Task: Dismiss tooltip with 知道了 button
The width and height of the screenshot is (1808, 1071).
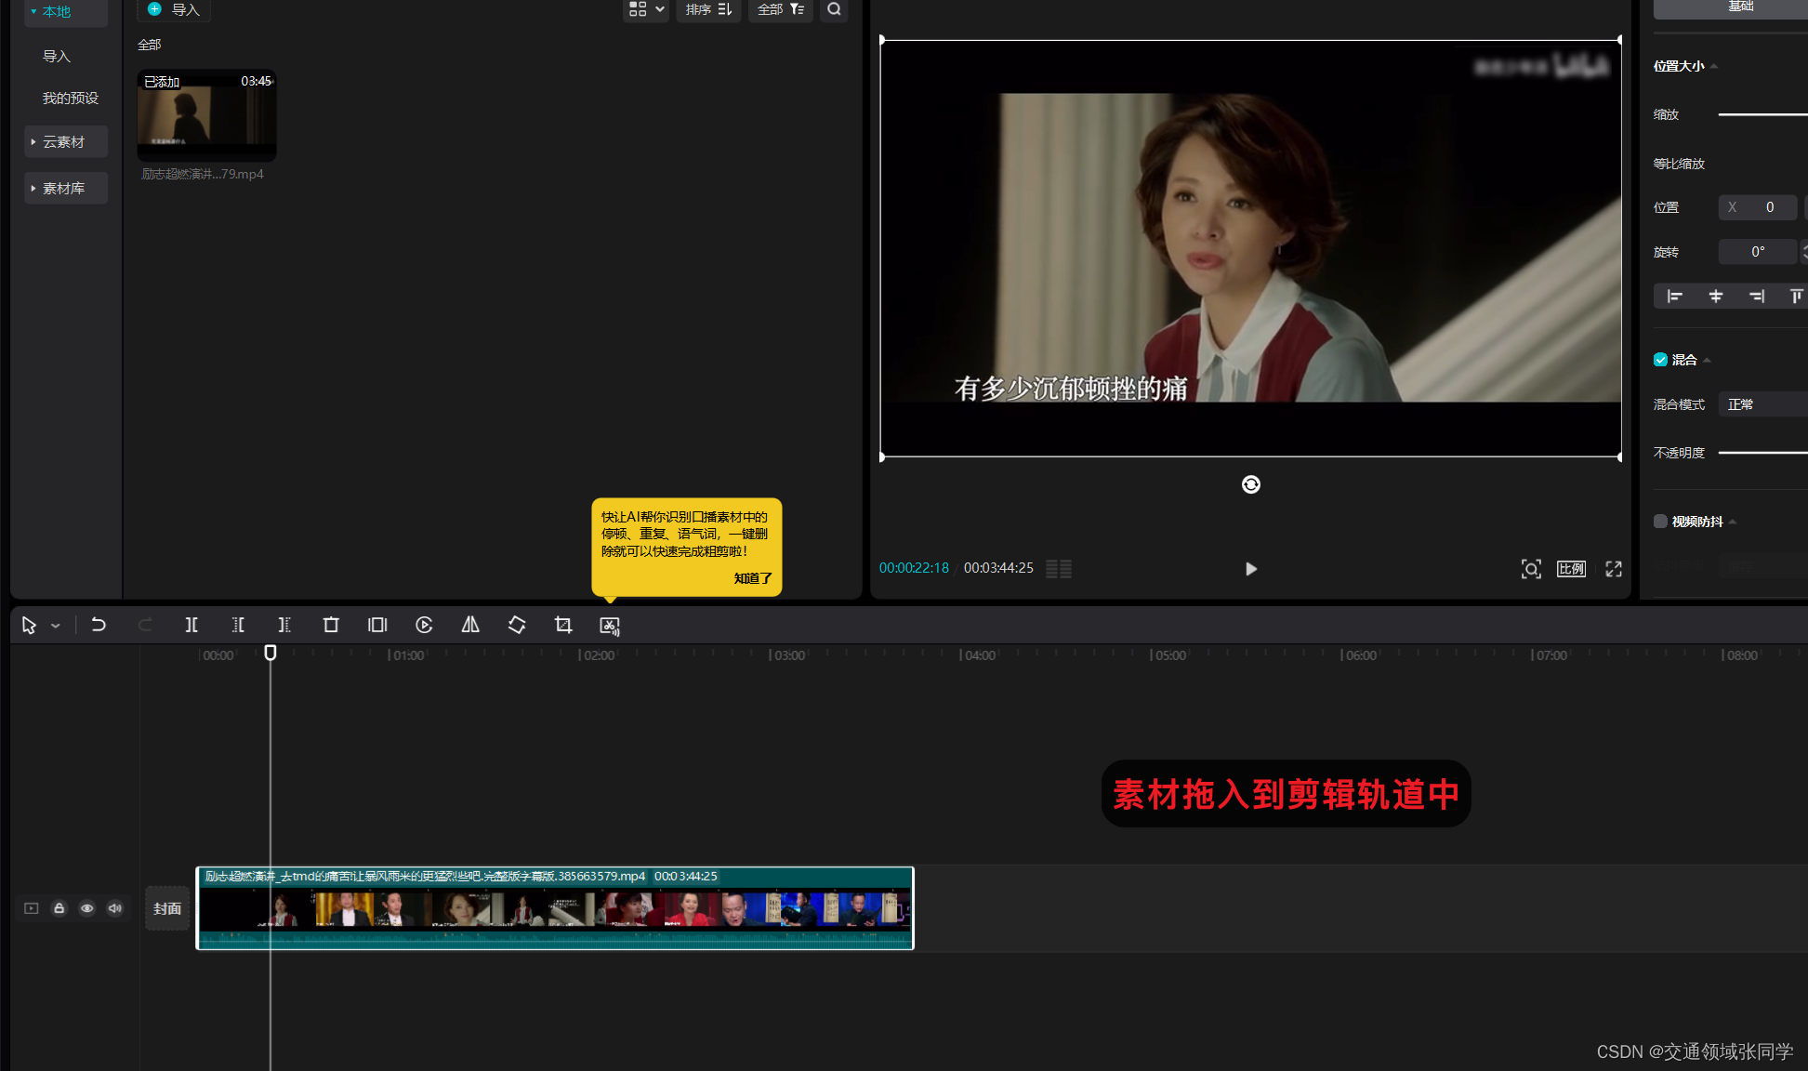Action: (x=752, y=578)
